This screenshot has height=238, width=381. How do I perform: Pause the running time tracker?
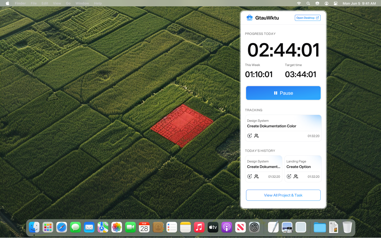tap(283, 93)
